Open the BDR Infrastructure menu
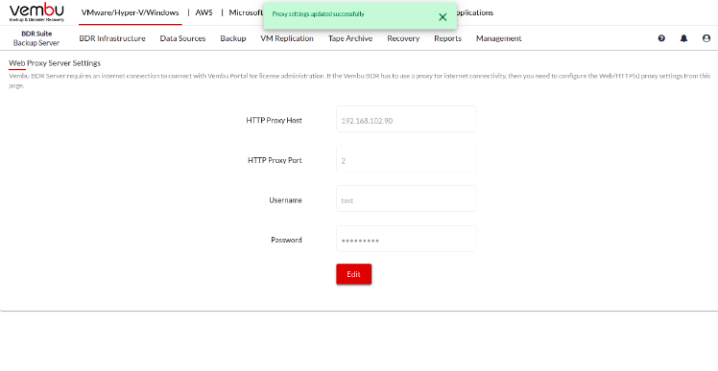This screenshot has height=371, width=718. 112,38
